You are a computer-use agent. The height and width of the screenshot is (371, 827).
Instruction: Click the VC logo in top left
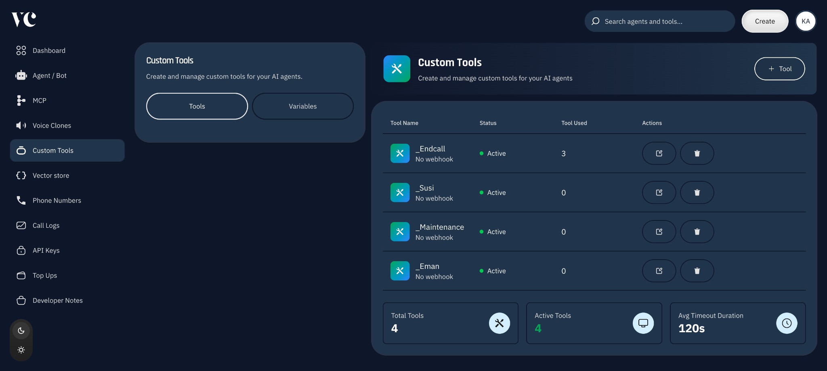[24, 19]
